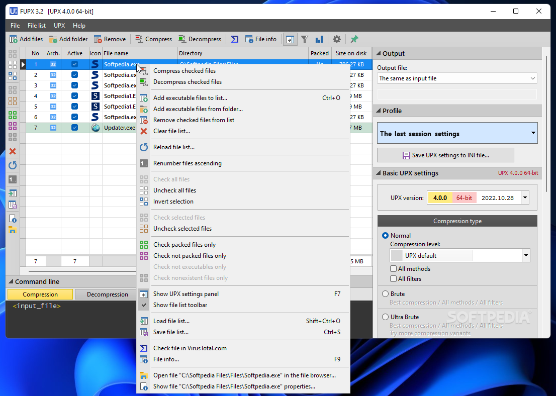Click the File info toolbar button
Image resolution: width=556 pixels, height=396 pixels.
click(x=260, y=39)
